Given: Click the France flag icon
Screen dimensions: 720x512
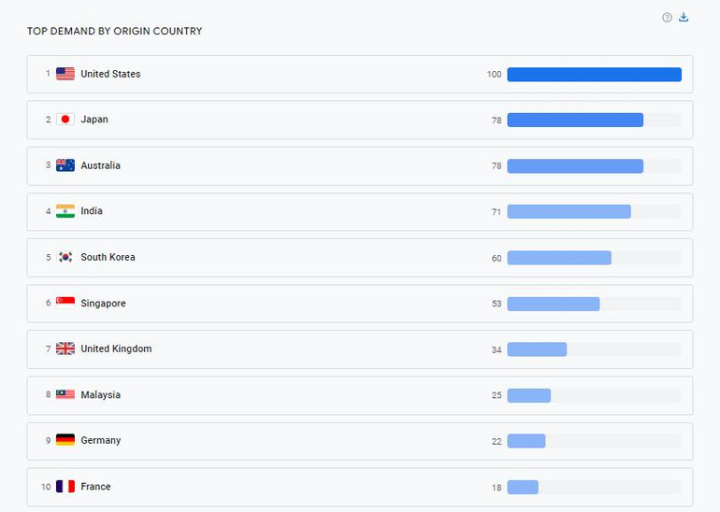Looking at the screenshot, I should click(65, 486).
